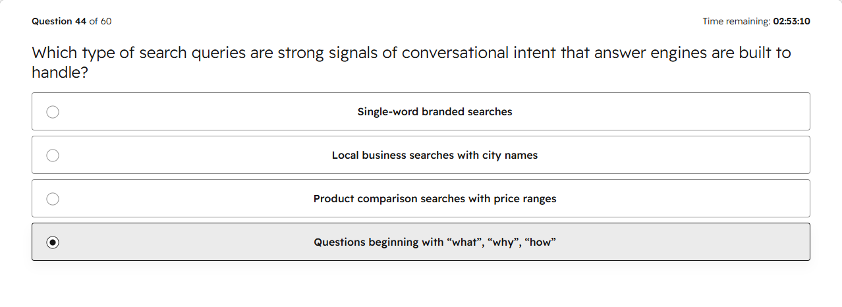Click the bold "Question 44" label

pos(59,21)
